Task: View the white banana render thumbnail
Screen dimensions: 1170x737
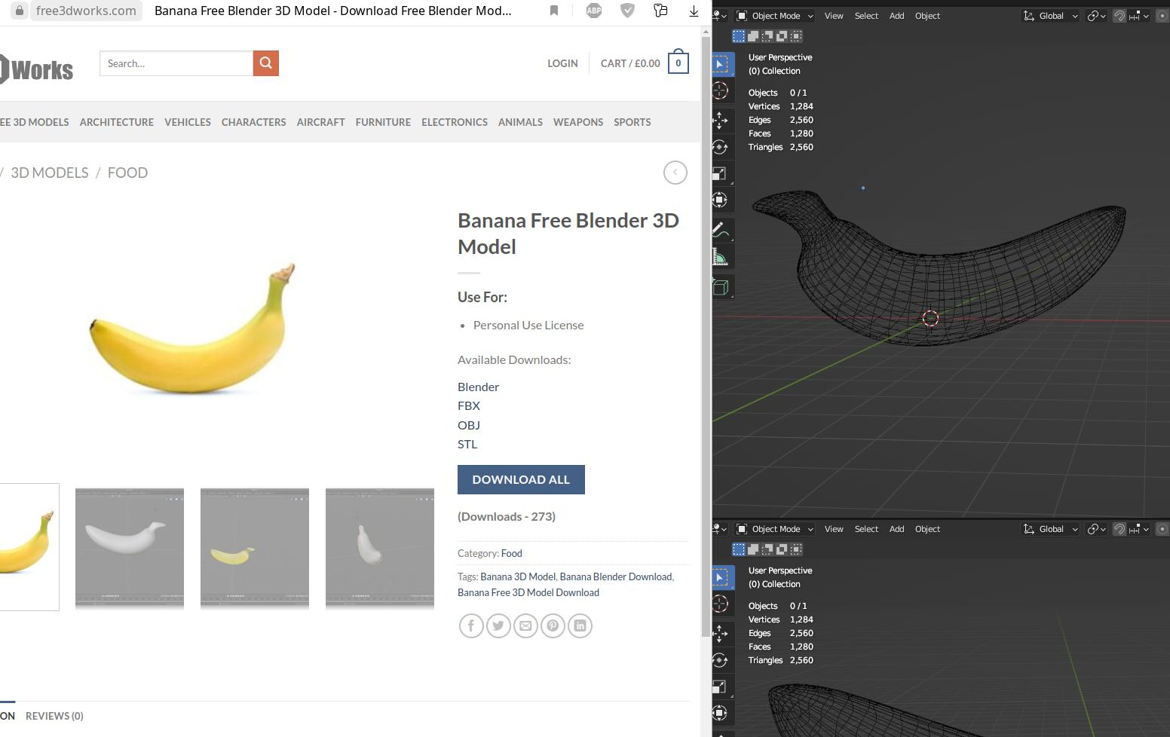Action: [130, 548]
